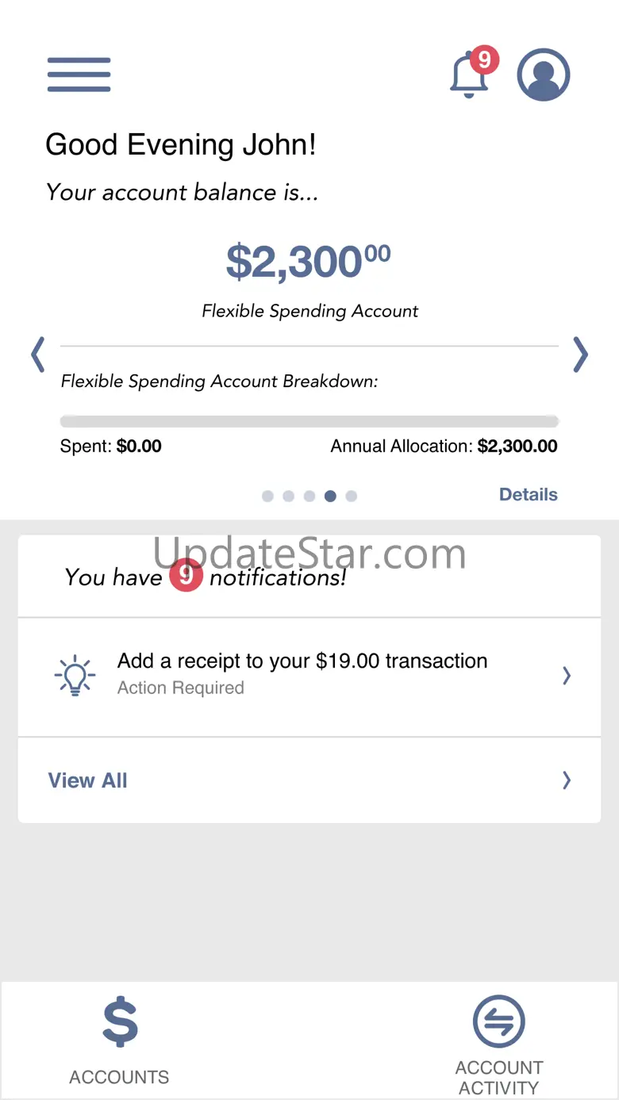Select the fifth carousel page dot
This screenshot has height=1100, width=619.
coord(352,496)
